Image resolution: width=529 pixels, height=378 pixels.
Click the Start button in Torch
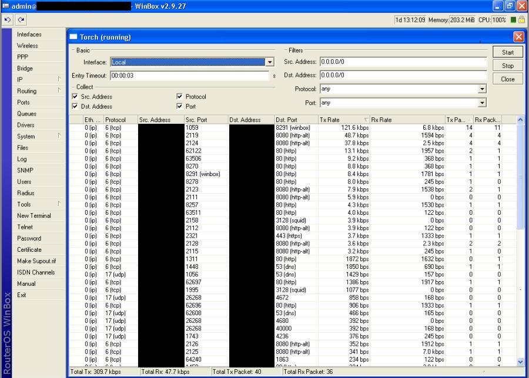pyautogui.click(x=508, y=52)
